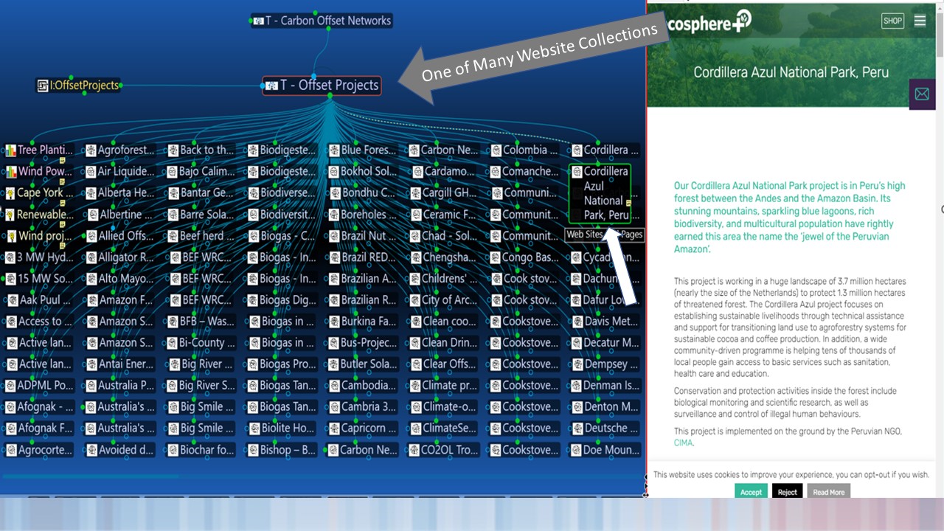The image size is (944, 531).
Task: Click the thought icon beside Carbon Ne... in top row
Action: coord(414,150)
